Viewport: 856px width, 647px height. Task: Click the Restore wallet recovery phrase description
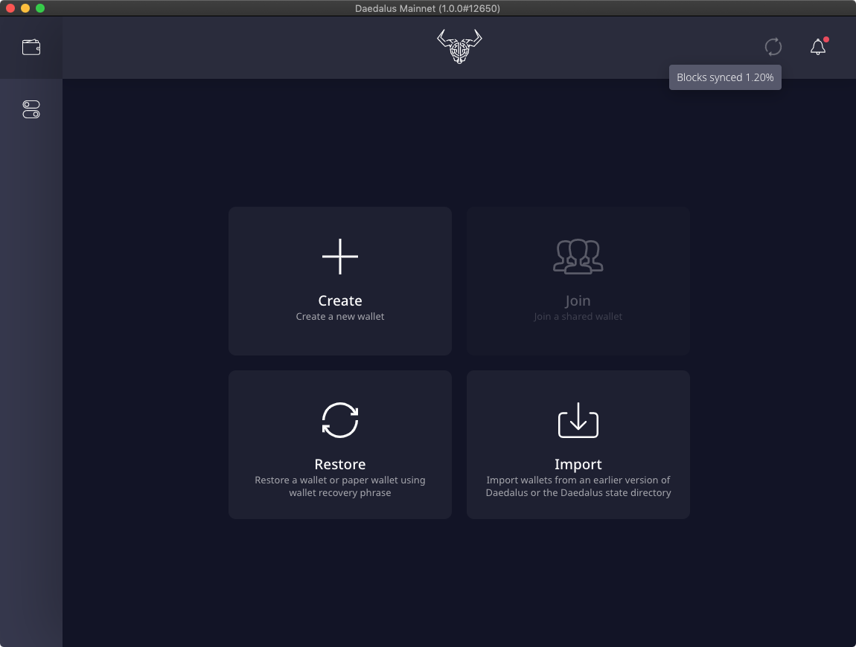click(x=340, y=486)
